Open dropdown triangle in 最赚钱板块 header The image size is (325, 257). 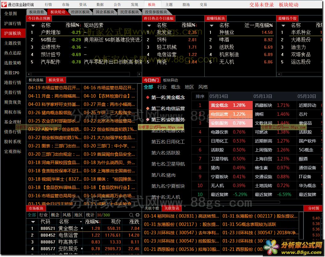211,26
